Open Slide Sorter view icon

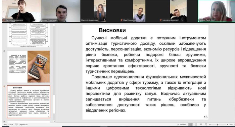pos(196,124)
